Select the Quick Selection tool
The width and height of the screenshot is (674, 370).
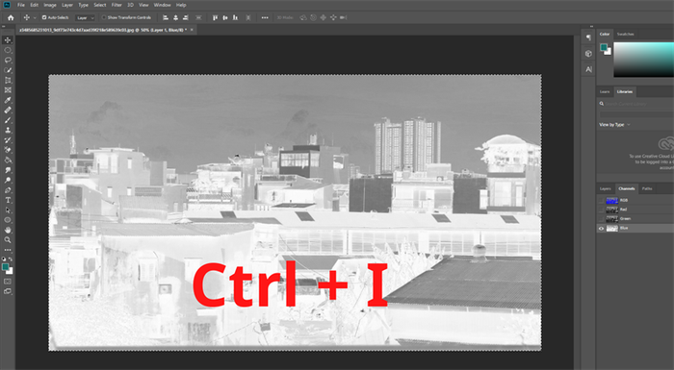[8, 70]
